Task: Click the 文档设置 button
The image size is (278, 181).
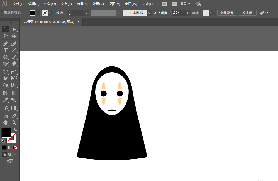Action: [227, 13]
